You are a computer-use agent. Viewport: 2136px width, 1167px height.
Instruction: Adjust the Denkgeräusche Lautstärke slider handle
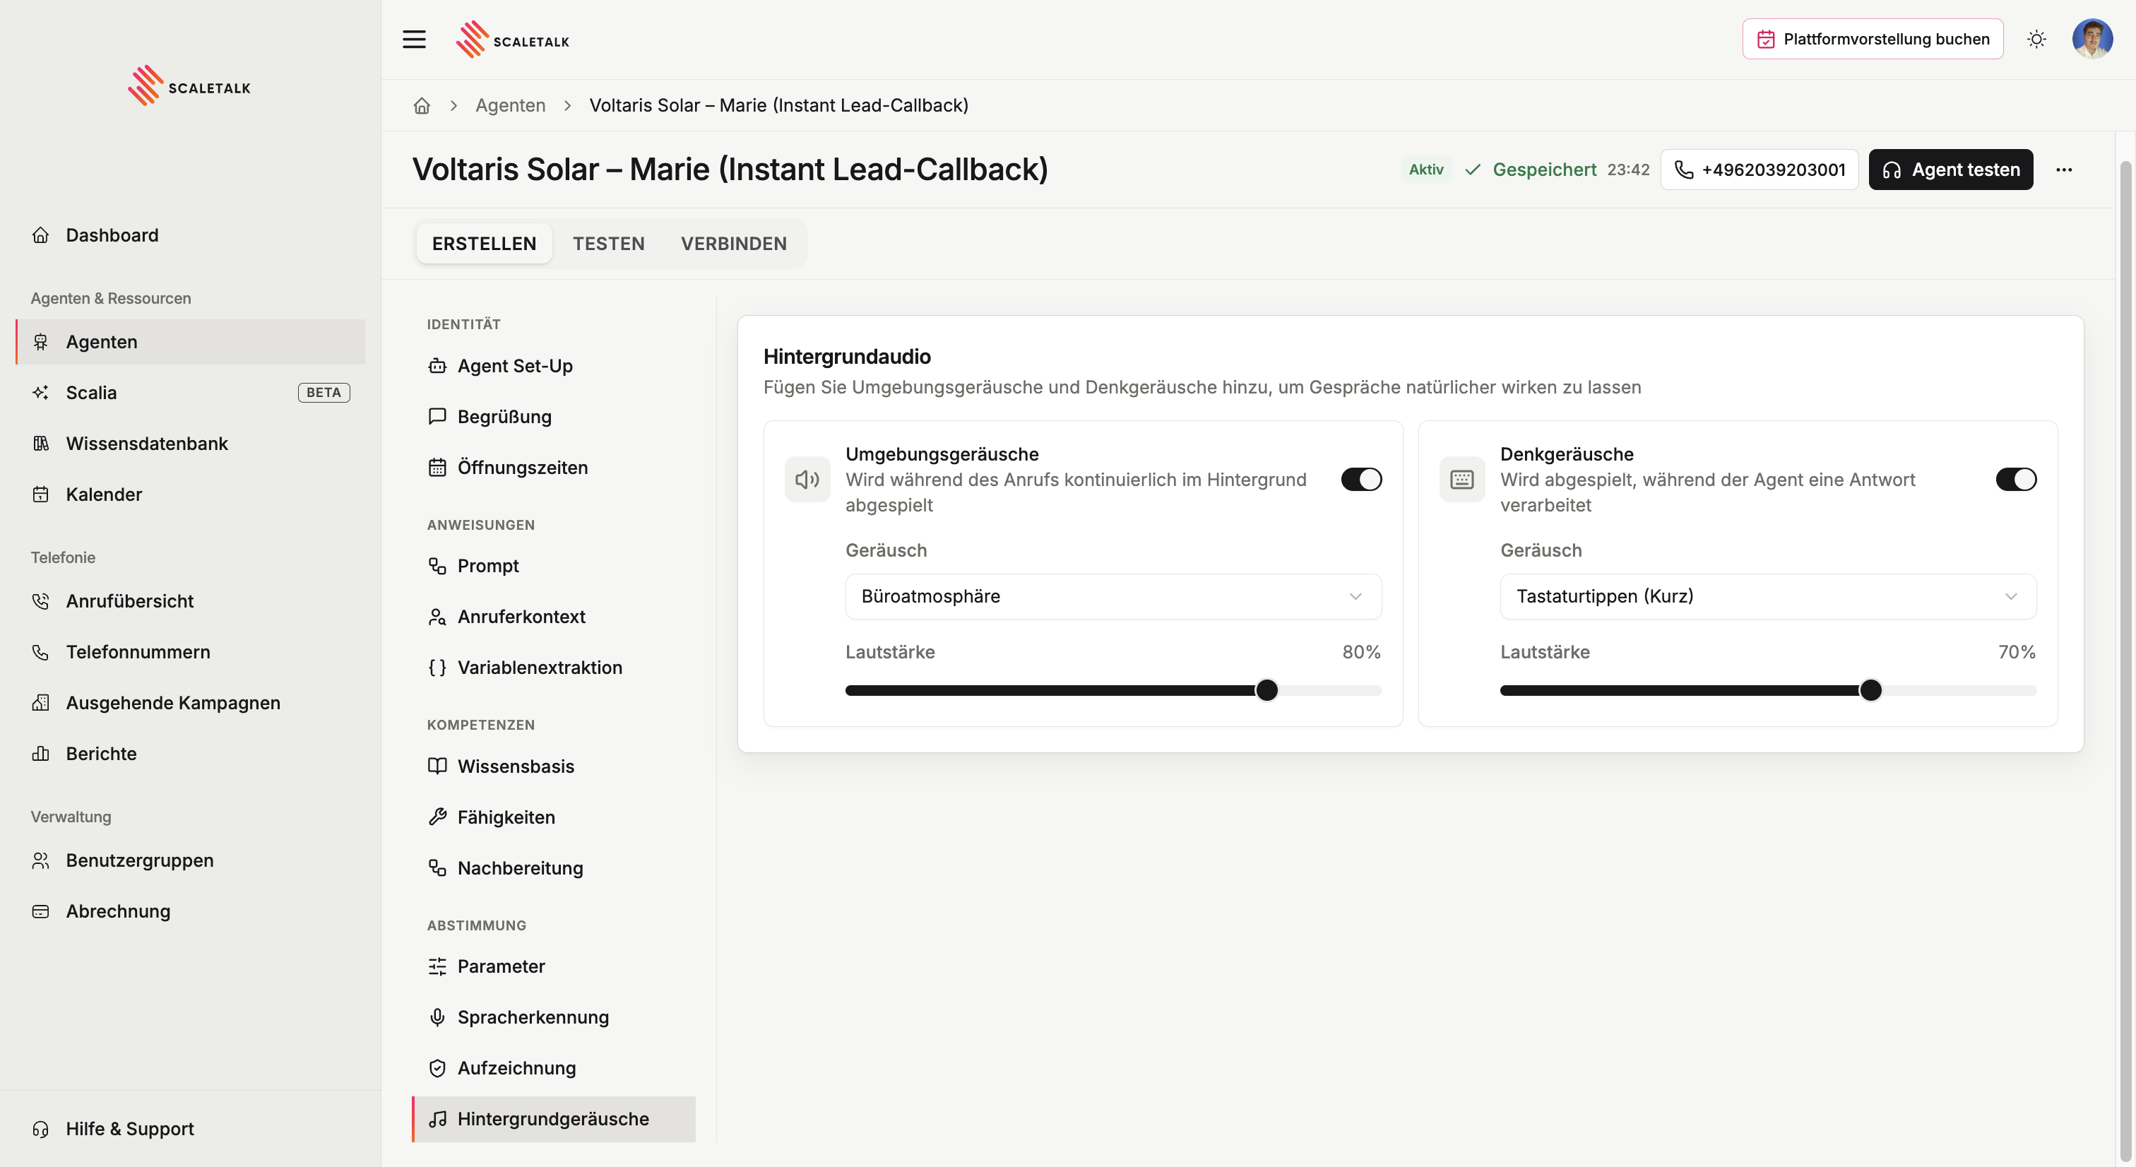[x=1870, y=690]
